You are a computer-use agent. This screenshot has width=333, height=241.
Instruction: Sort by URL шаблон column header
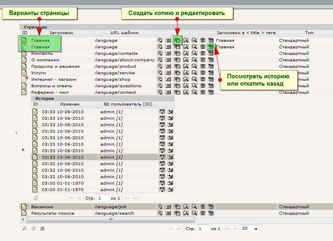click(x=124, y=33)
